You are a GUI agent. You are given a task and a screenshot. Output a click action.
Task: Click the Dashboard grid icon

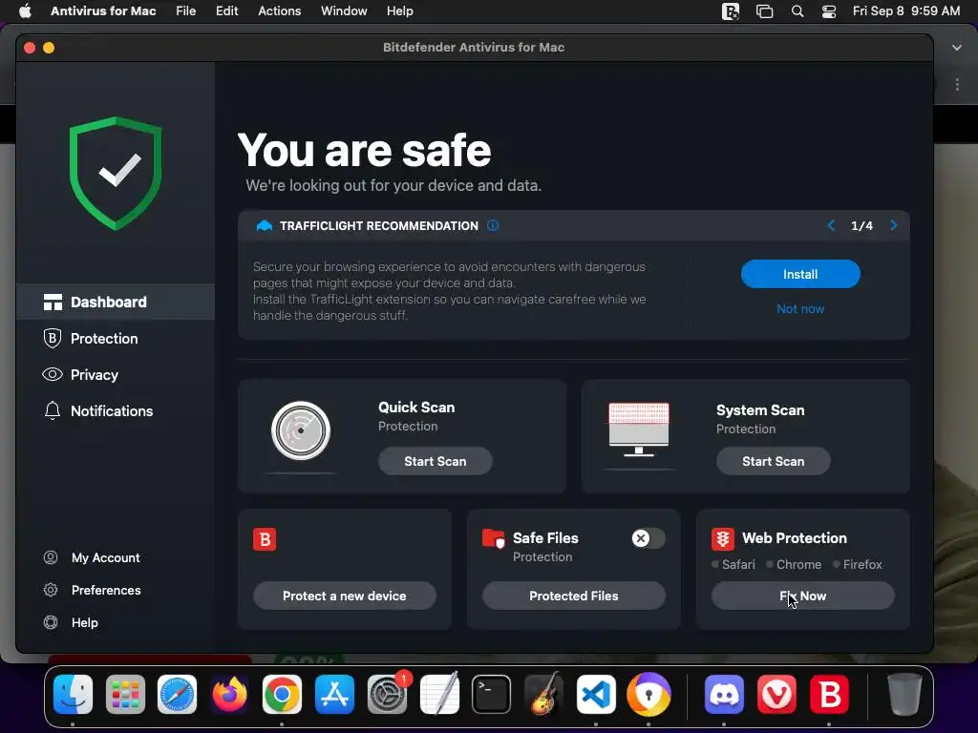point(53,303)
